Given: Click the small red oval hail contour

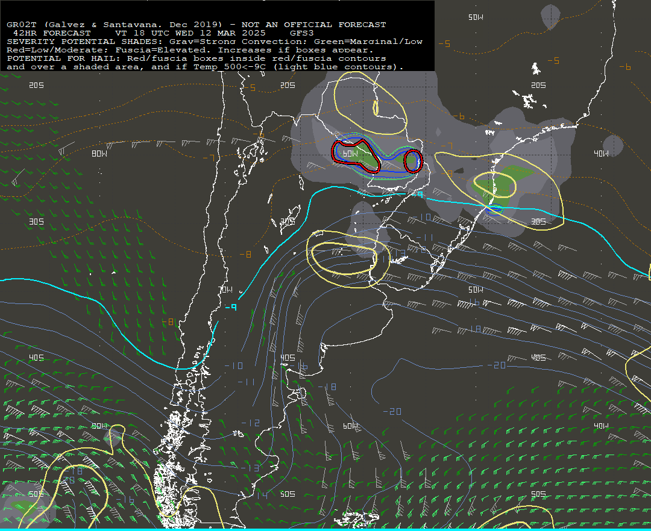Looking at the screenshot, I should click(x=413, y=161).
